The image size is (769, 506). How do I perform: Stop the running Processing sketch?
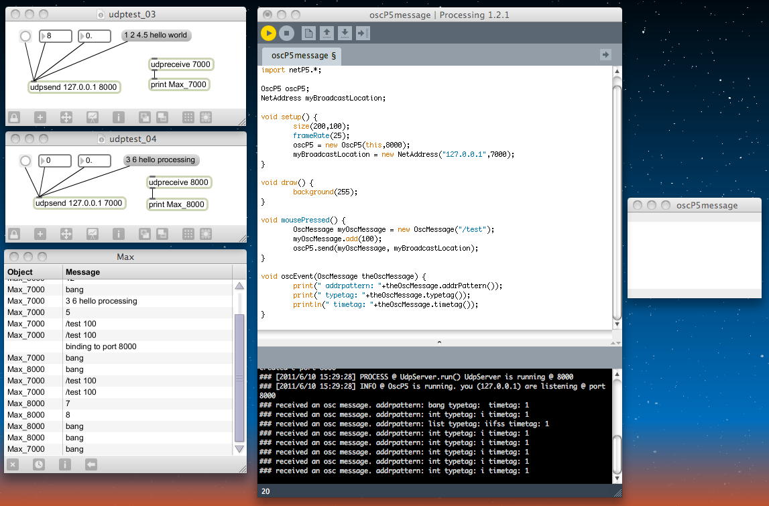coord(286,33)
